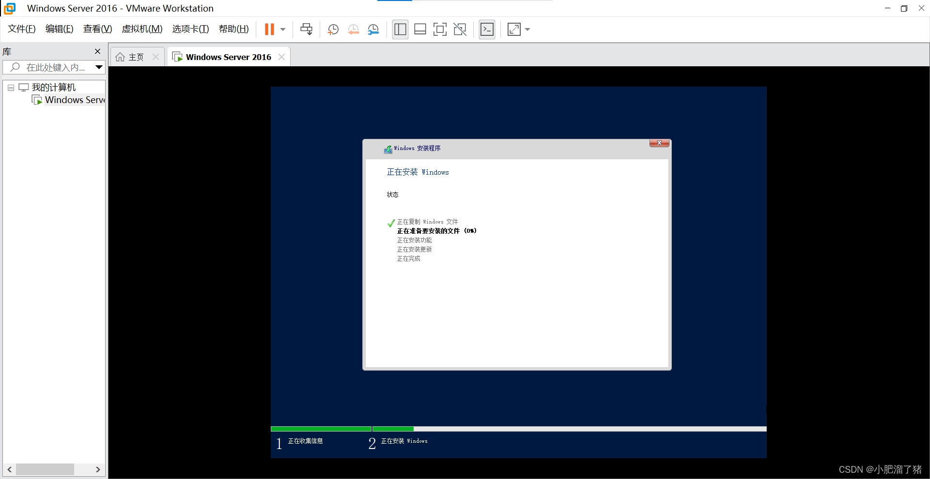Click the step 1 green progress bar

321,429
